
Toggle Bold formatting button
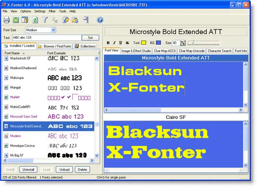tap(108, 43)
